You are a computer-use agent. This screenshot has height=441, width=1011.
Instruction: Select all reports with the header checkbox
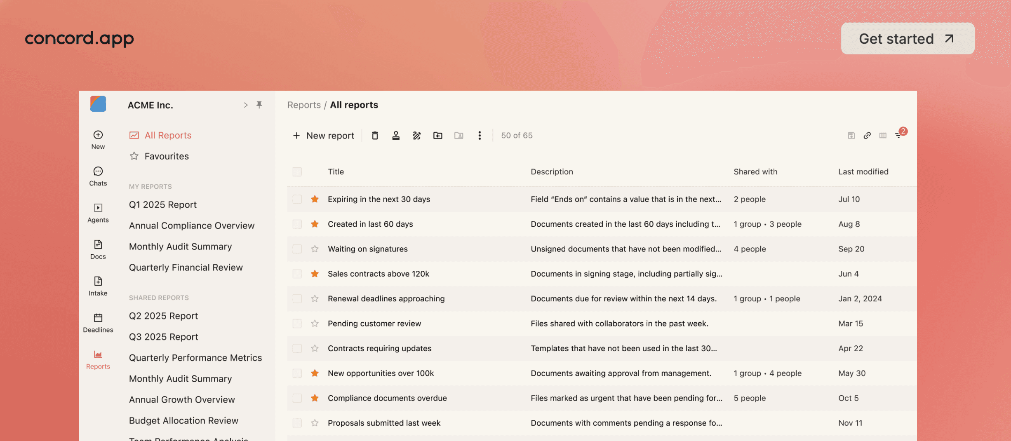tap(297, 171)
